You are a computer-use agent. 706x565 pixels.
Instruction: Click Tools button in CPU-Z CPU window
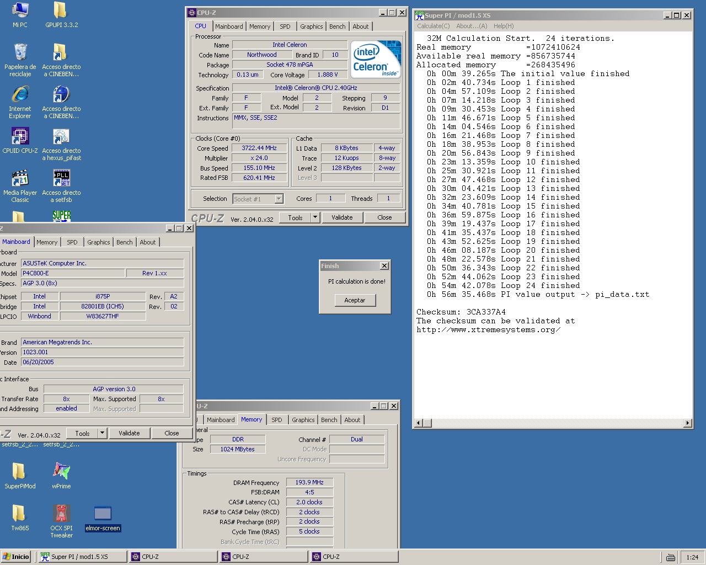[296, 217]
